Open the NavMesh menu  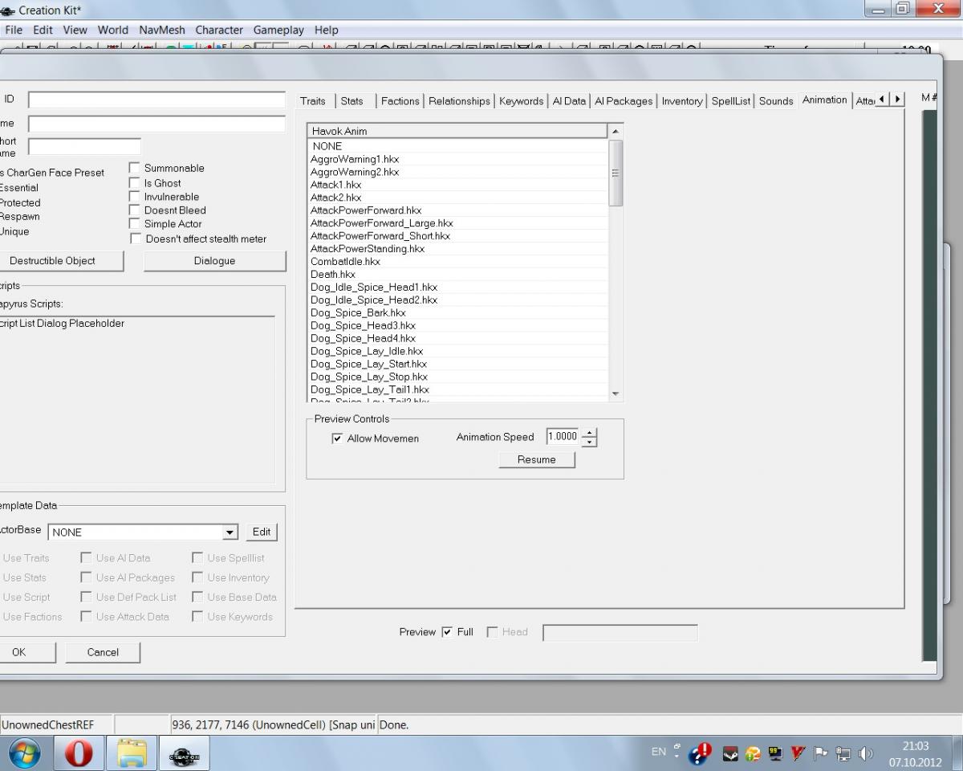[161, 30]
